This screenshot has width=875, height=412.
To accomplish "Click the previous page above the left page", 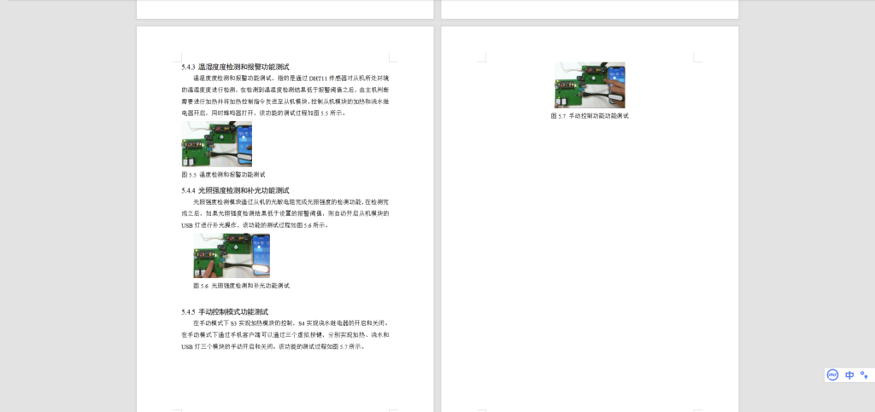I will click(285, 9).
